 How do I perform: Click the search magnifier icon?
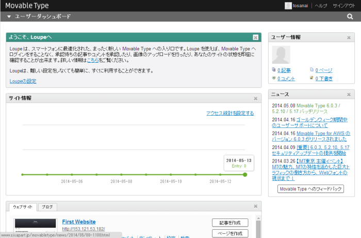coord(350,16)
